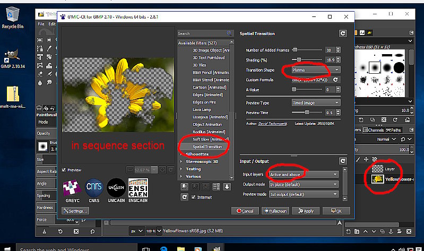Open the Input layers dropdown
Viewport: 424px width, 251px height.
click(304, 175)
